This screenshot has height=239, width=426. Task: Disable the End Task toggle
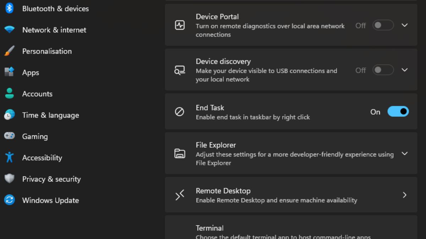click(x=398, y=111)
